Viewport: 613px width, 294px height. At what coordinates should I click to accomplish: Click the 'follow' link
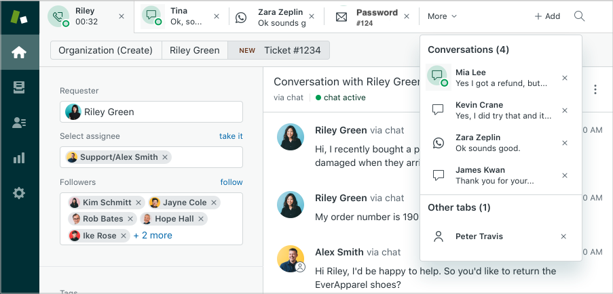tap(231, 182)
